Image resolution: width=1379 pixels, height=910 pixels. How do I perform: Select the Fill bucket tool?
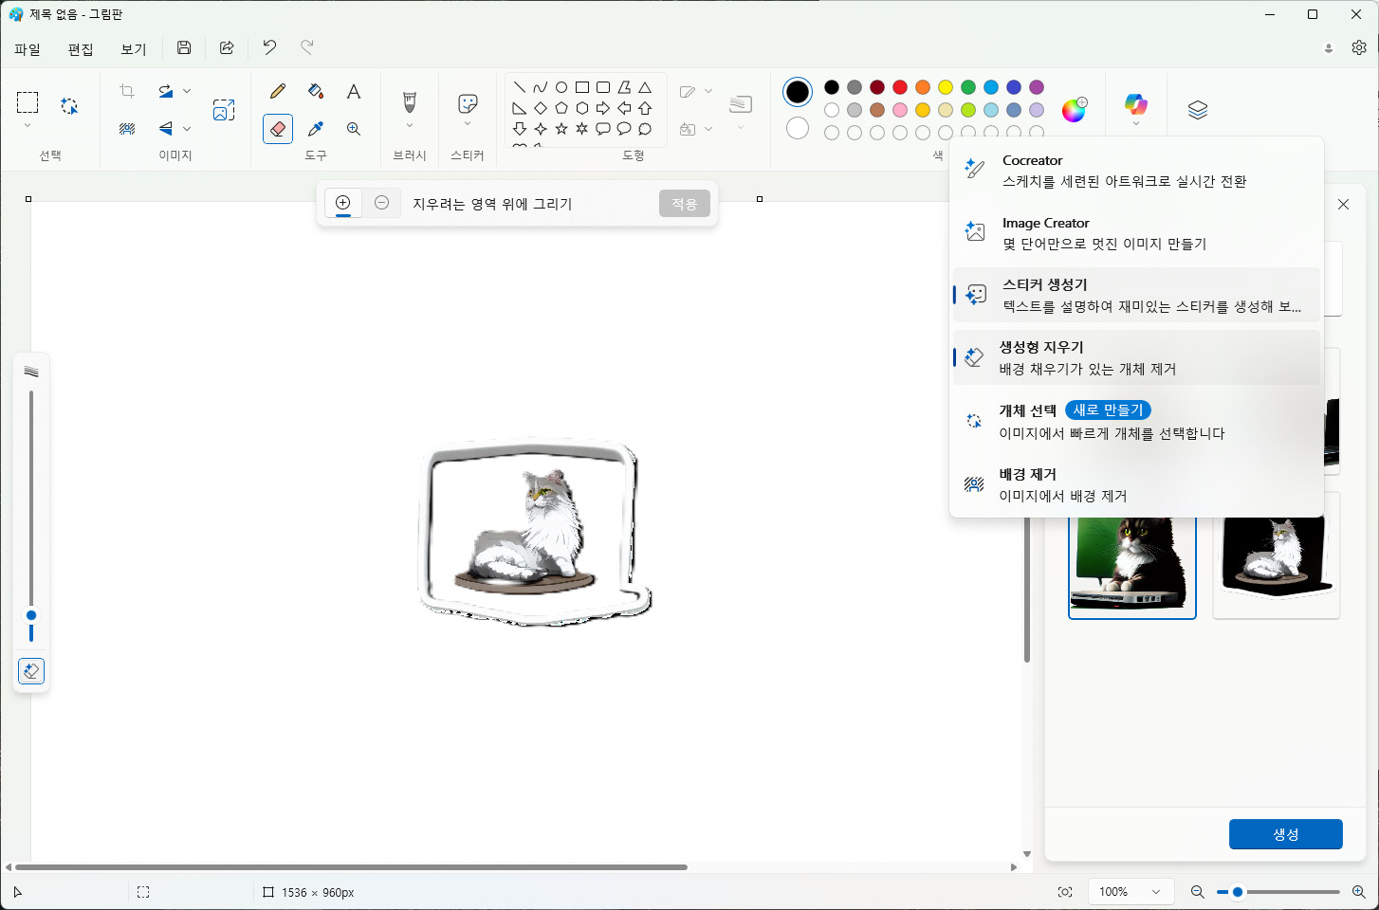[x=316, y=91]
